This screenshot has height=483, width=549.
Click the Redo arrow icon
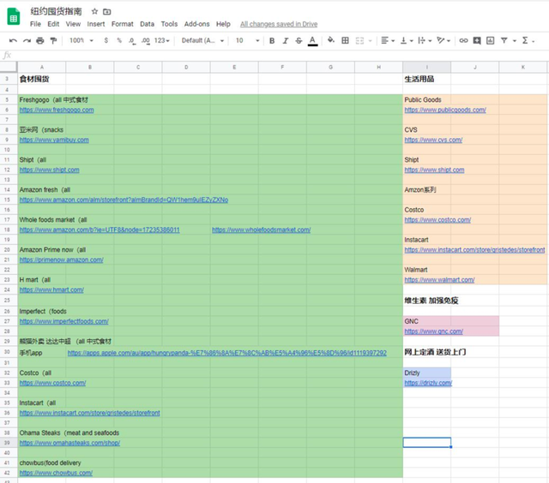coord(27,40)
